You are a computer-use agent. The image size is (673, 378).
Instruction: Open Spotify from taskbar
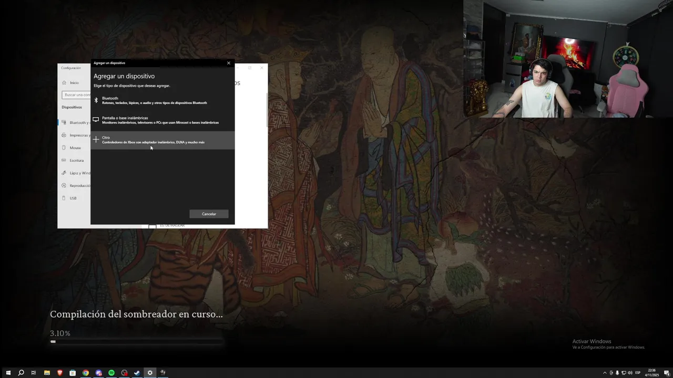click(x=111, y=373)
